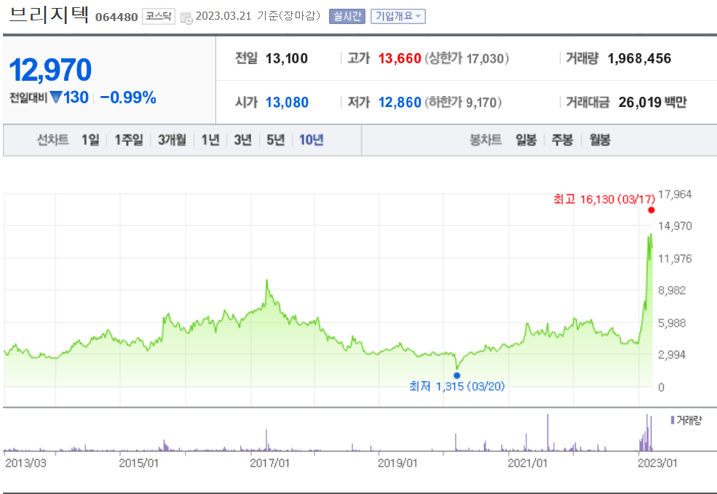Click the 14,970 y-axis label
This screenshot has height=494, width=717.
click(675, 226)
